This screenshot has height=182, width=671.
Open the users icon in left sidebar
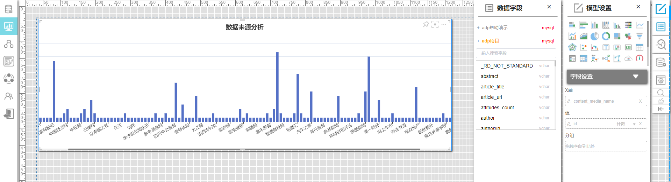tap(8, 96)
